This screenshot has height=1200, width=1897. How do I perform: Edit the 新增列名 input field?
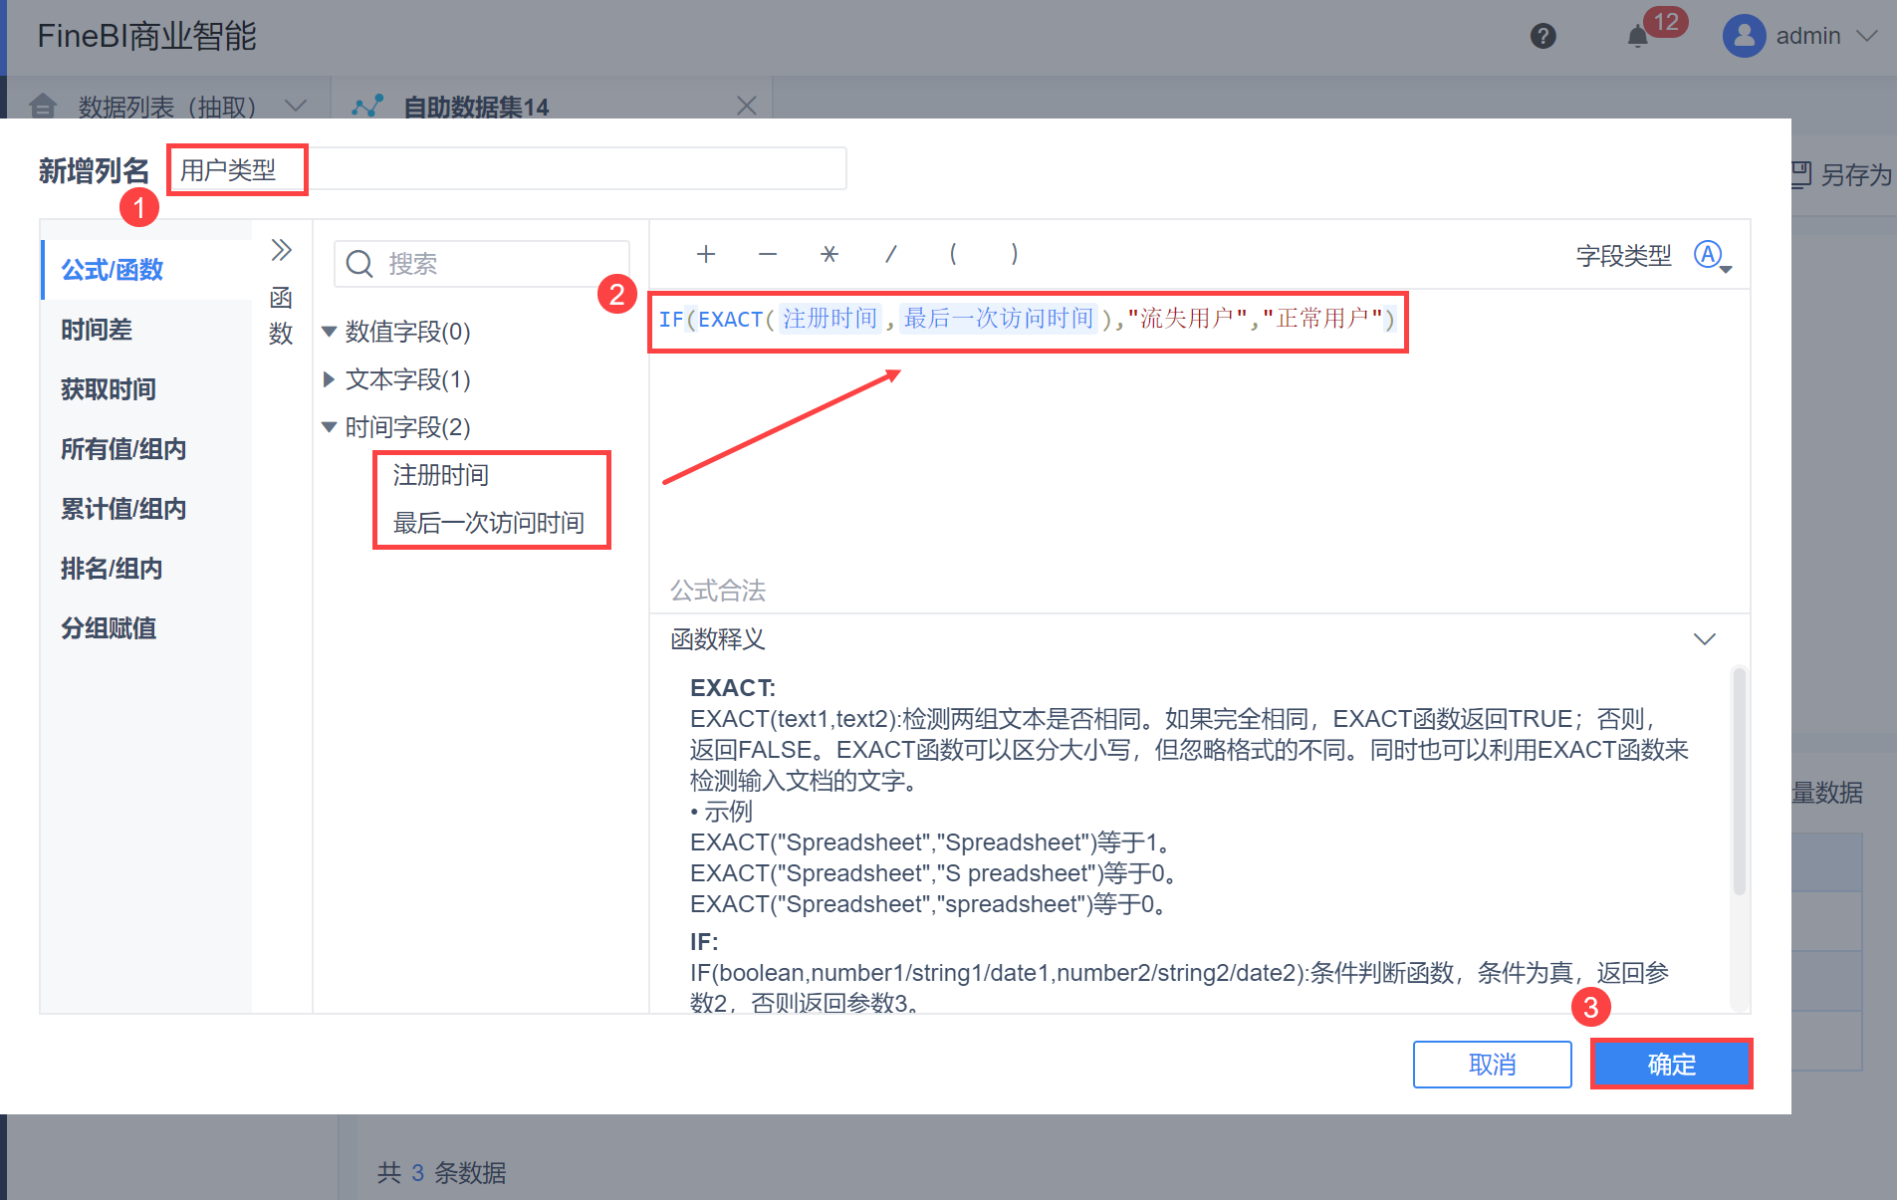click(508, 169)
